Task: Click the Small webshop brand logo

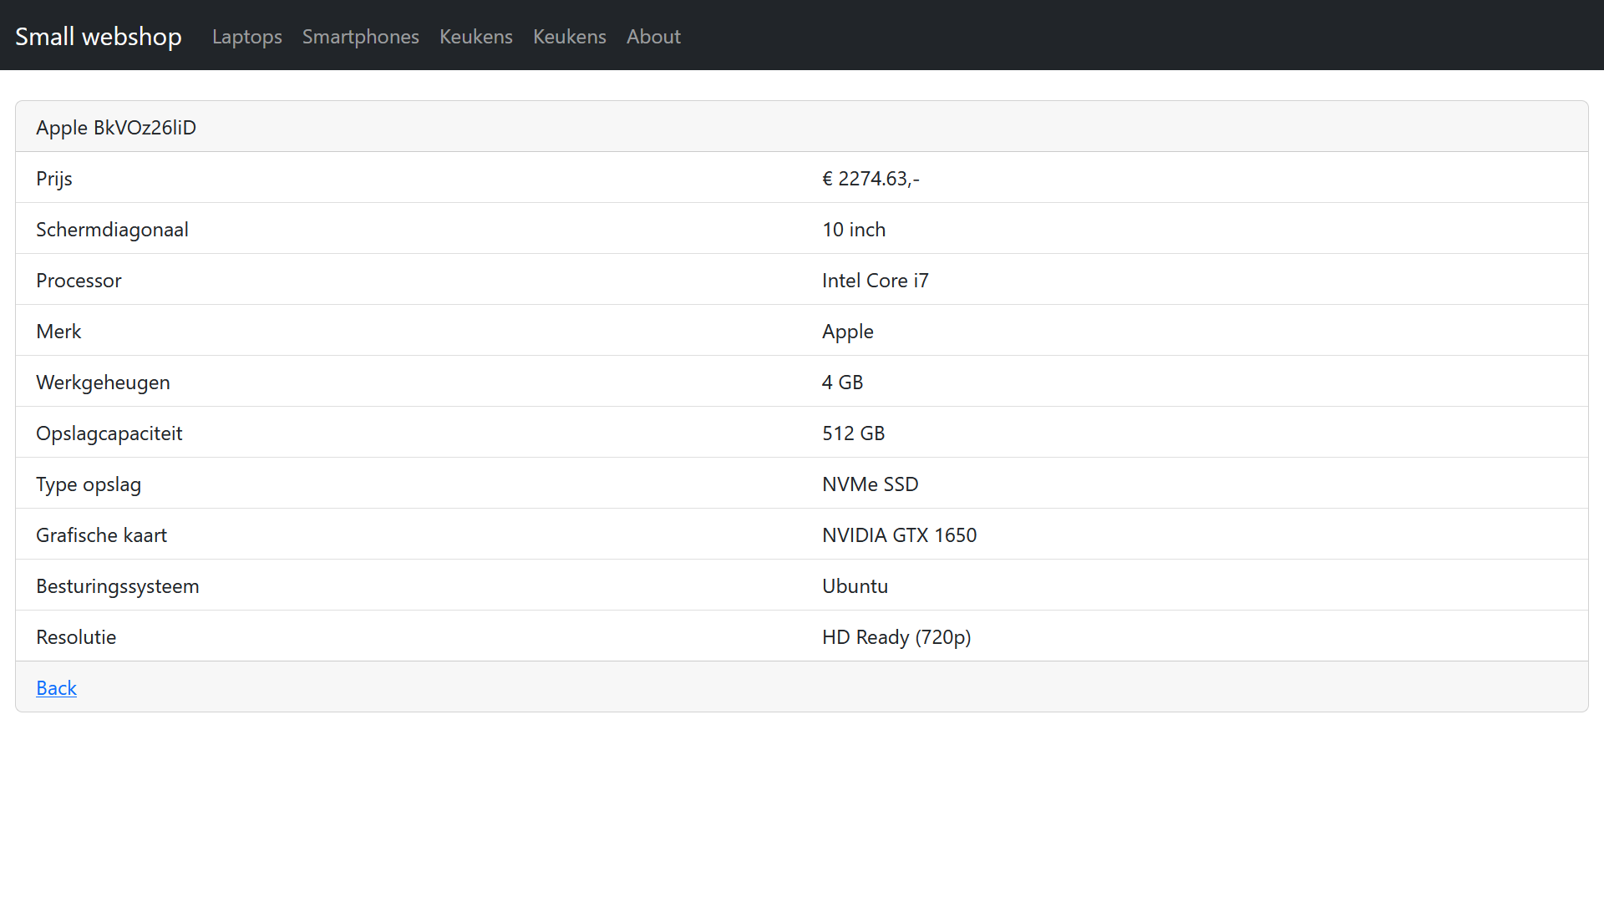Action: pos(98,37)
